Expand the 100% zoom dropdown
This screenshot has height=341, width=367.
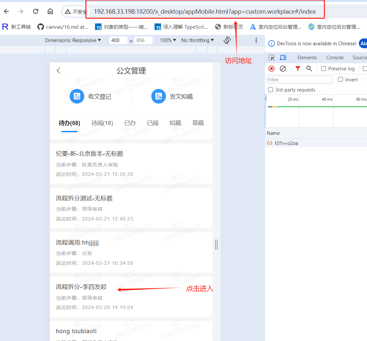point(168,40)
